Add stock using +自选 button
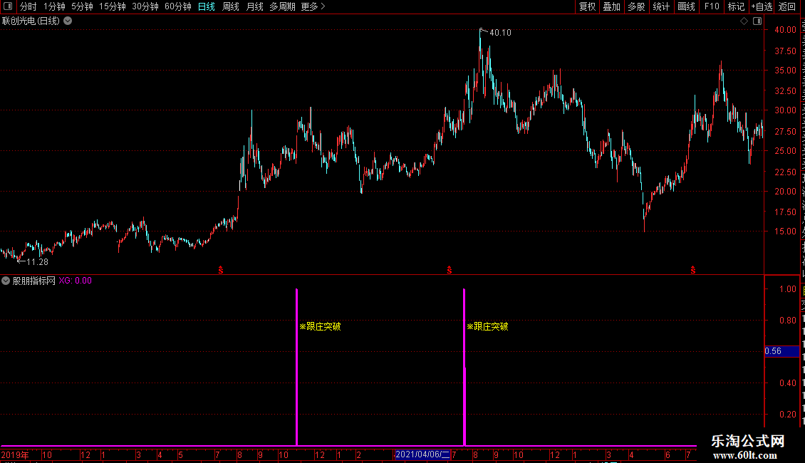The image size is (805, 463). tap(762, 6)
